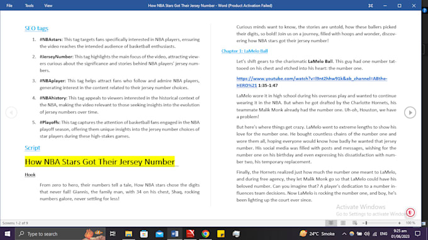428x240 pixels.
Task: Open the View menu
Action: coord(48,6)
